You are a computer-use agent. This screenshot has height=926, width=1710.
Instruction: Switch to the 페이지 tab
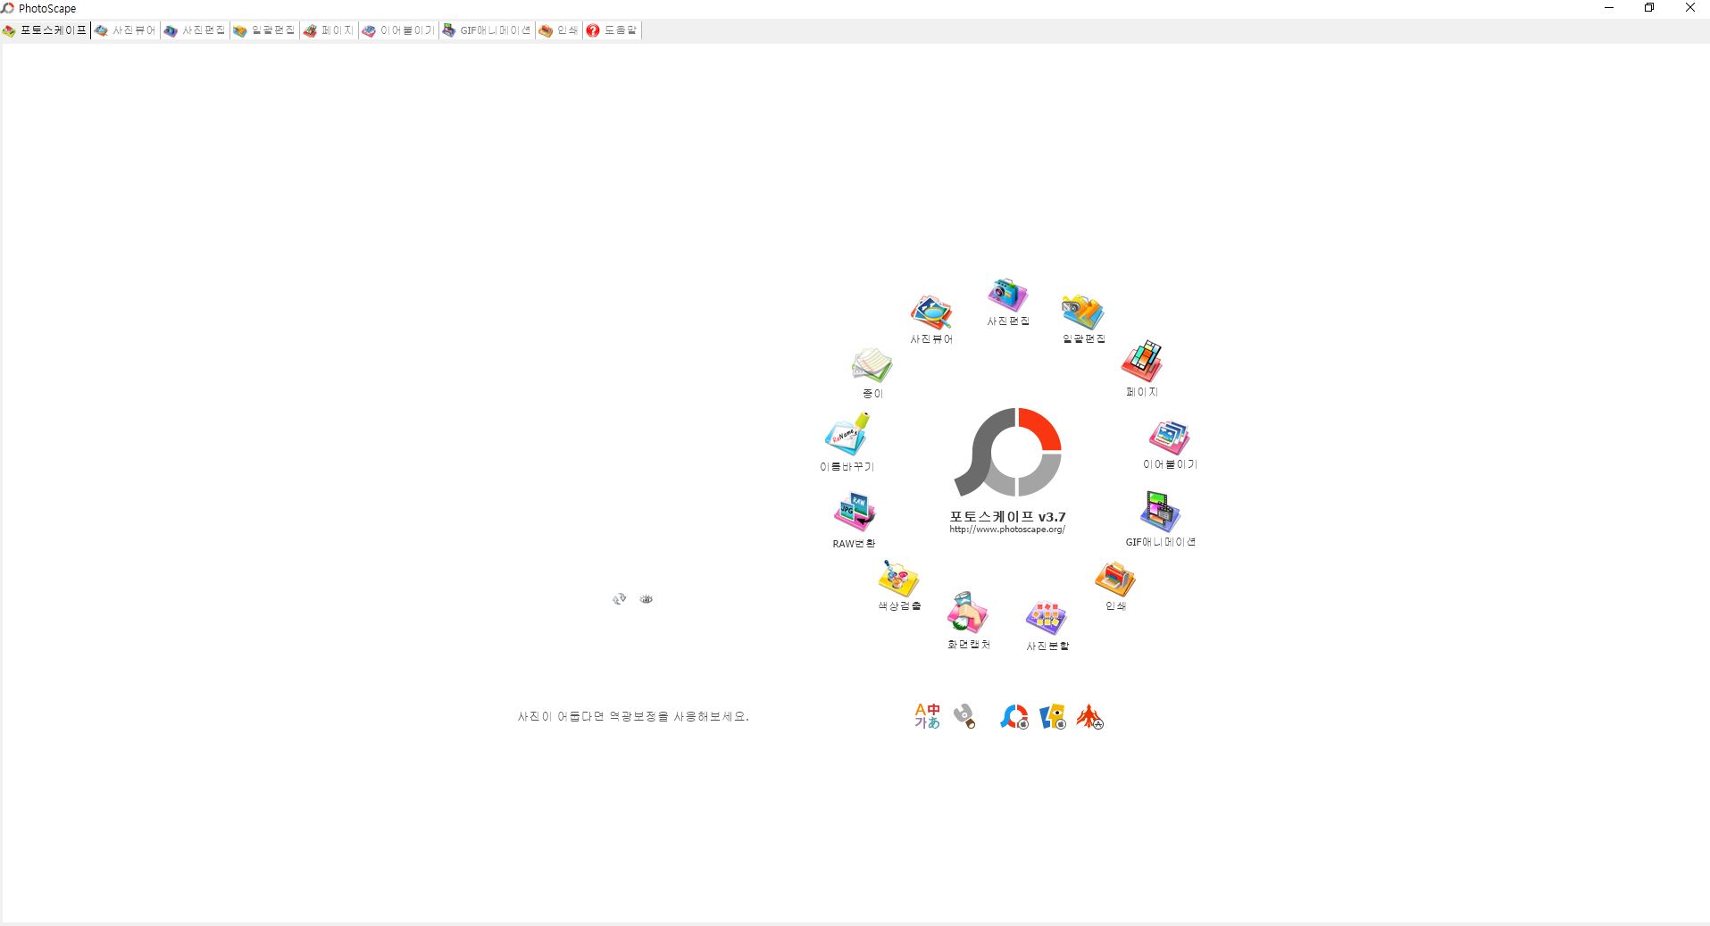[329, 30]
